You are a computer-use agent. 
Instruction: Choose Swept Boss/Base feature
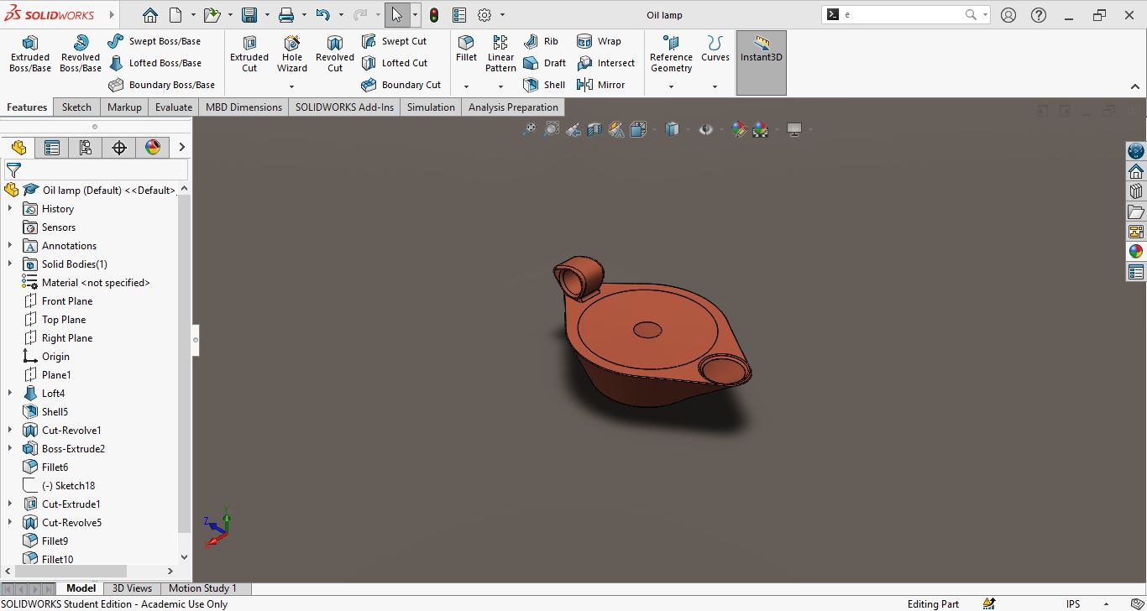[x=155, y=41]
